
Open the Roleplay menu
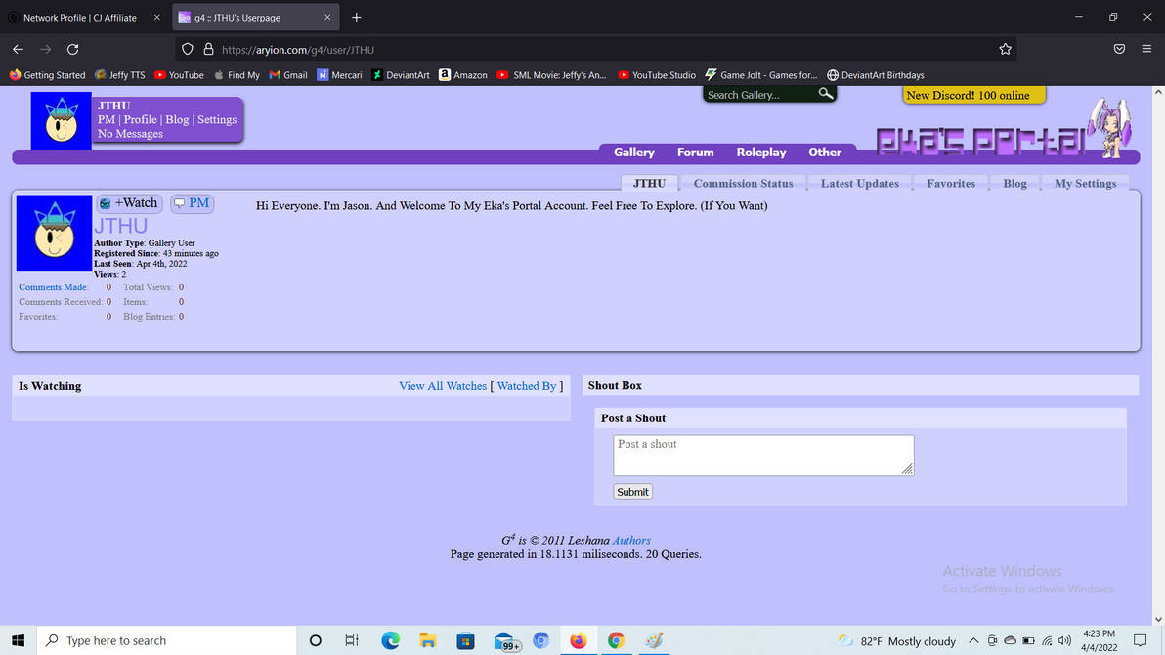tap(760, 152)
